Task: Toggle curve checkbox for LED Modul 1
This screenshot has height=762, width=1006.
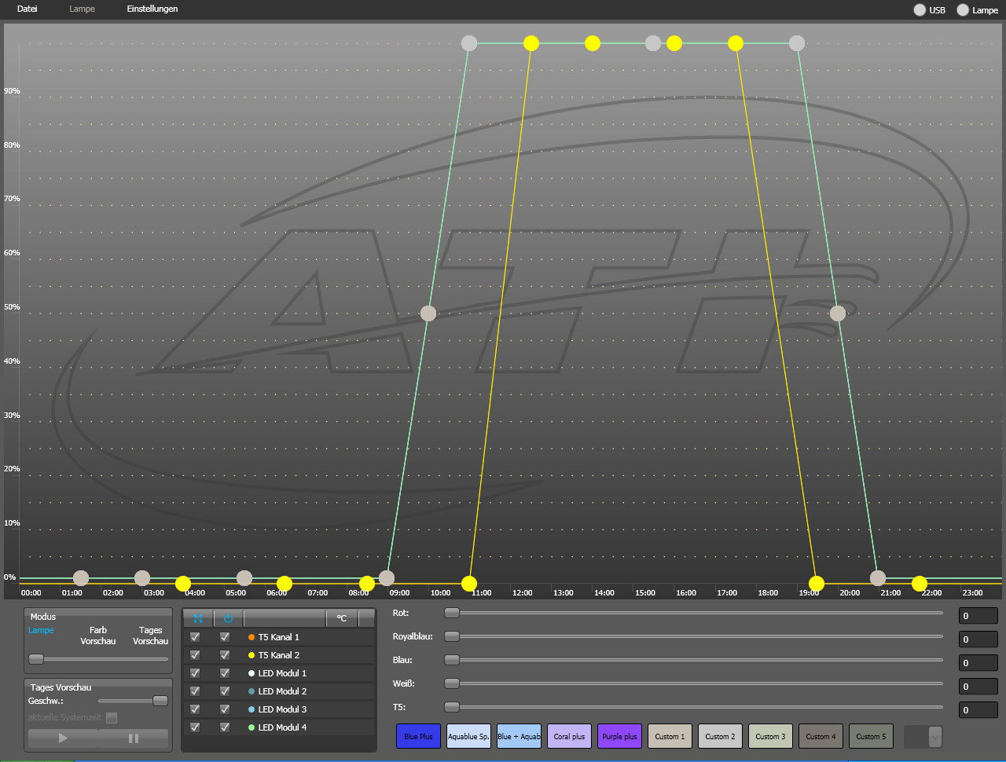Action: pos(195,673)
